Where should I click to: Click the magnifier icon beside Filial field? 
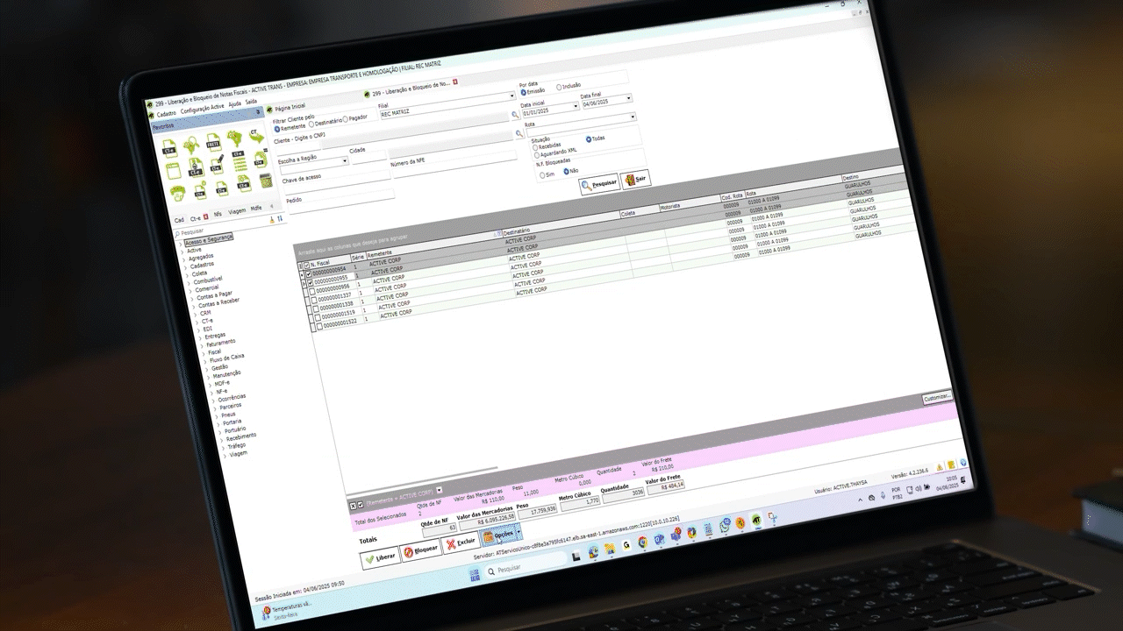click(x=515, y=115)
